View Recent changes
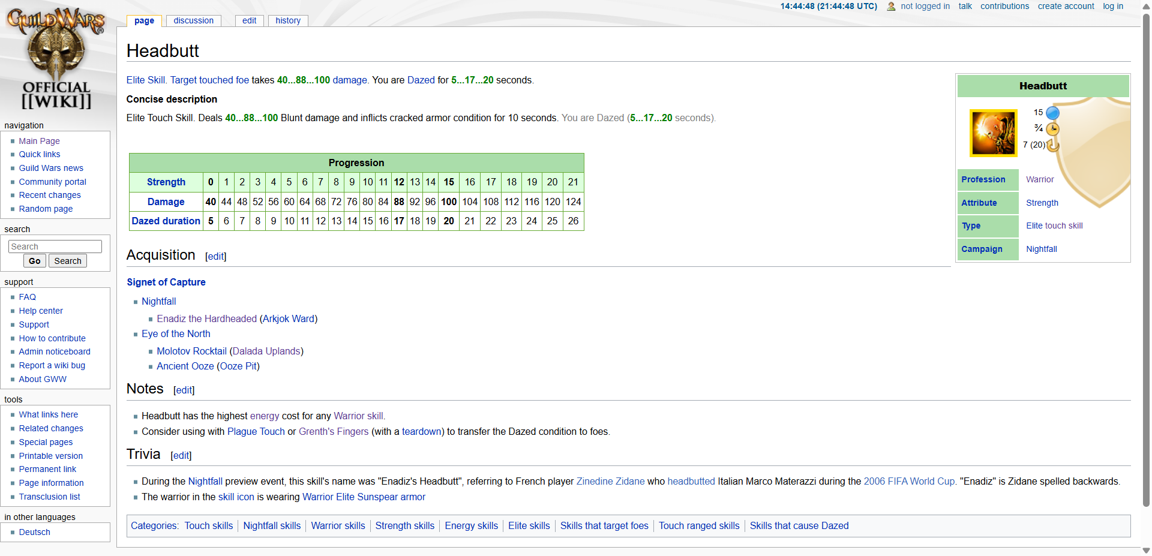 (x=49, y=195)
